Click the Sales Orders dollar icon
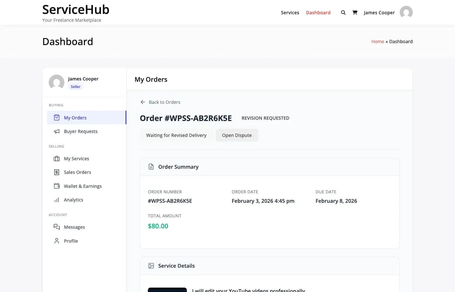 pyautogui.click(x=57, y=172)
